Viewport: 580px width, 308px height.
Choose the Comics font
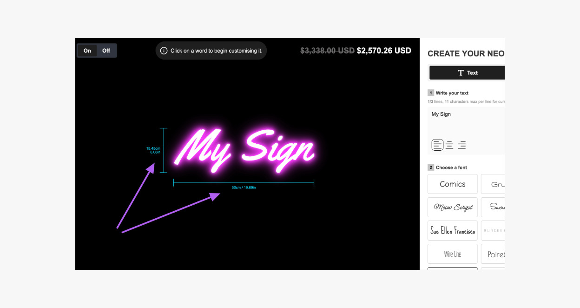(453, 184)
